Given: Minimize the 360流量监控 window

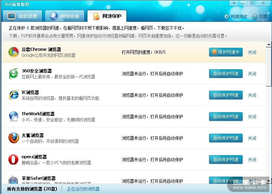Looking at the screenshot, I should pyautogui.click(x=243, y=3).
